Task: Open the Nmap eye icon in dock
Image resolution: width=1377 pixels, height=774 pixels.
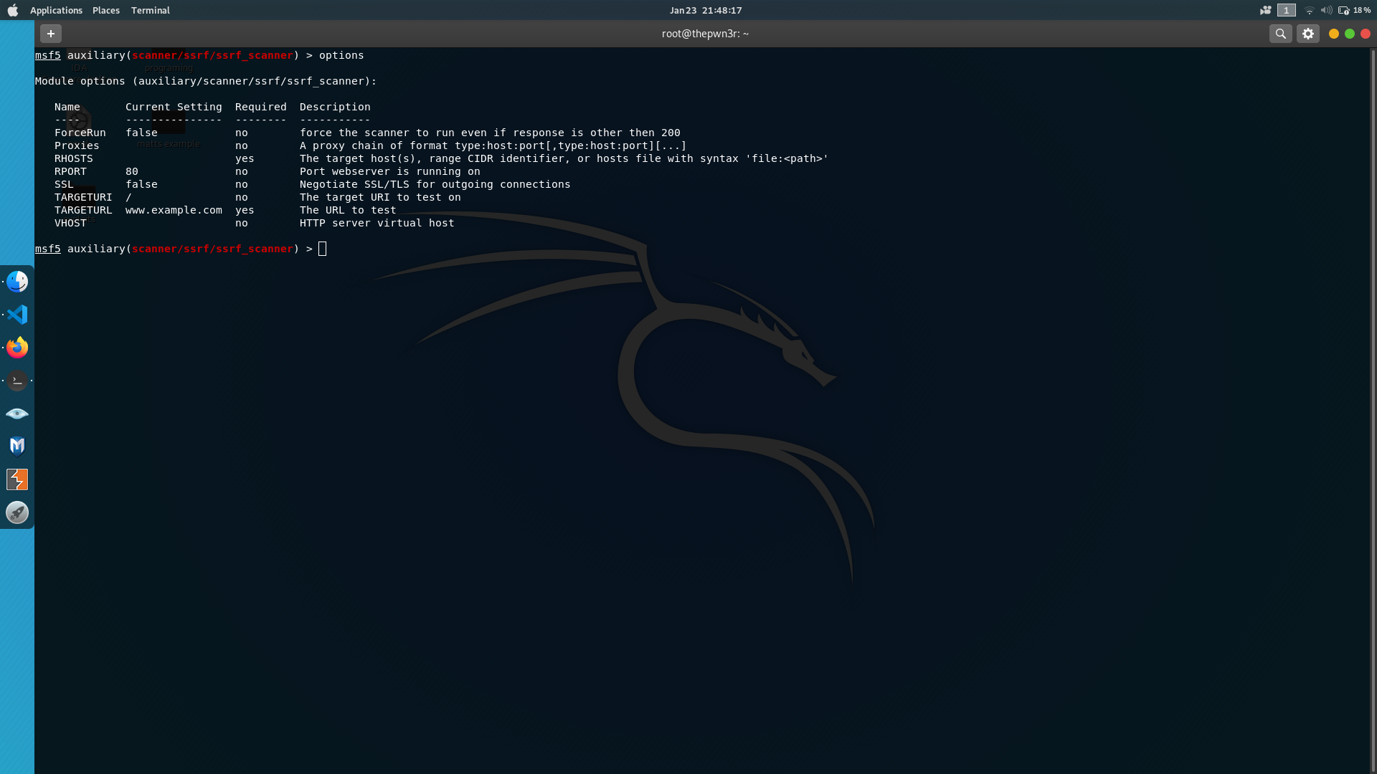Action: [x=17, y=414]
